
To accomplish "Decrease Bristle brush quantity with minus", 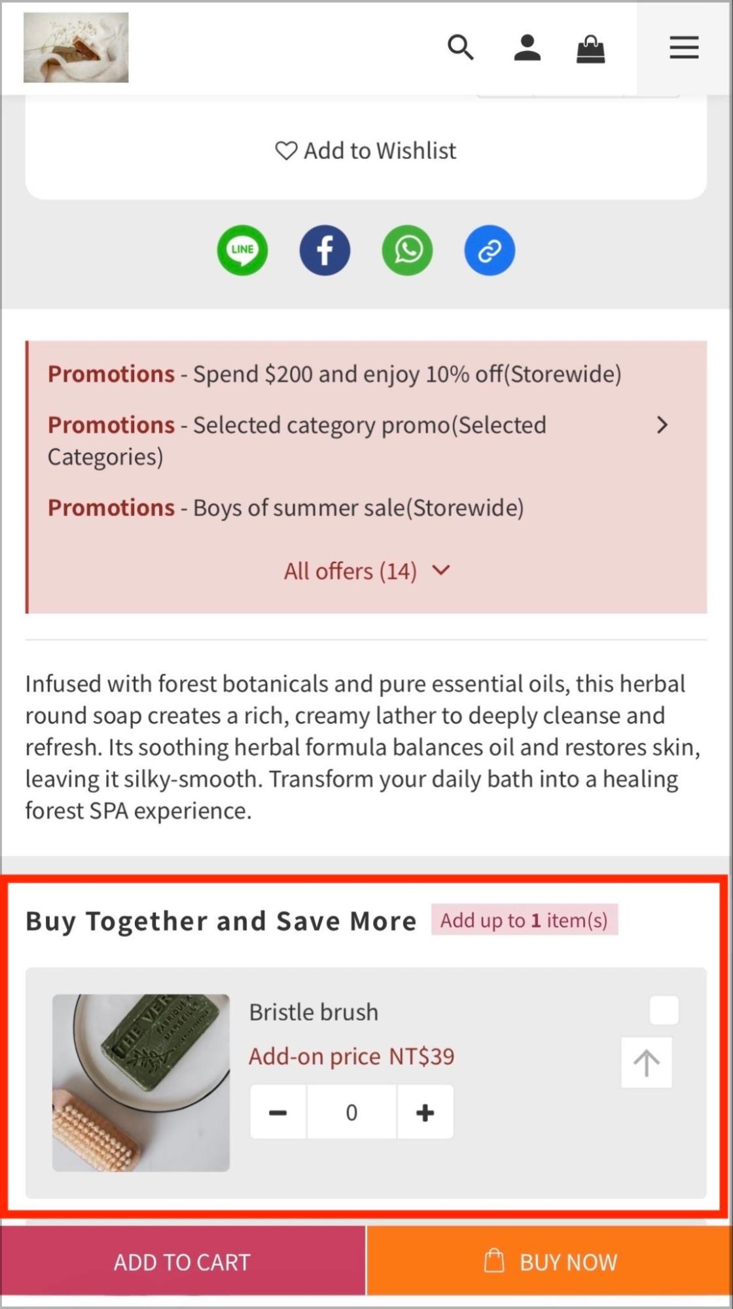I will [x=277, y=1112].
